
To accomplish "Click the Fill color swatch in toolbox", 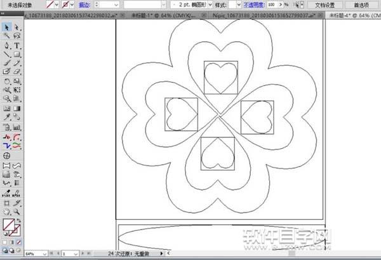I will coord(8,224).
